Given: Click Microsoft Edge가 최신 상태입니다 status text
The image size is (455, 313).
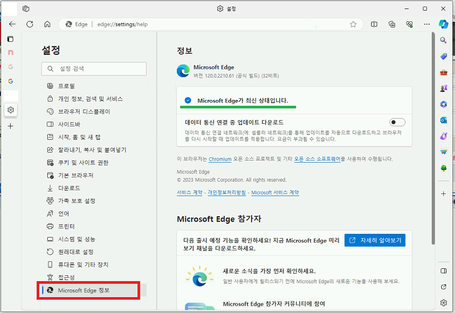Looking at the screenshot, I should (243, 101).
